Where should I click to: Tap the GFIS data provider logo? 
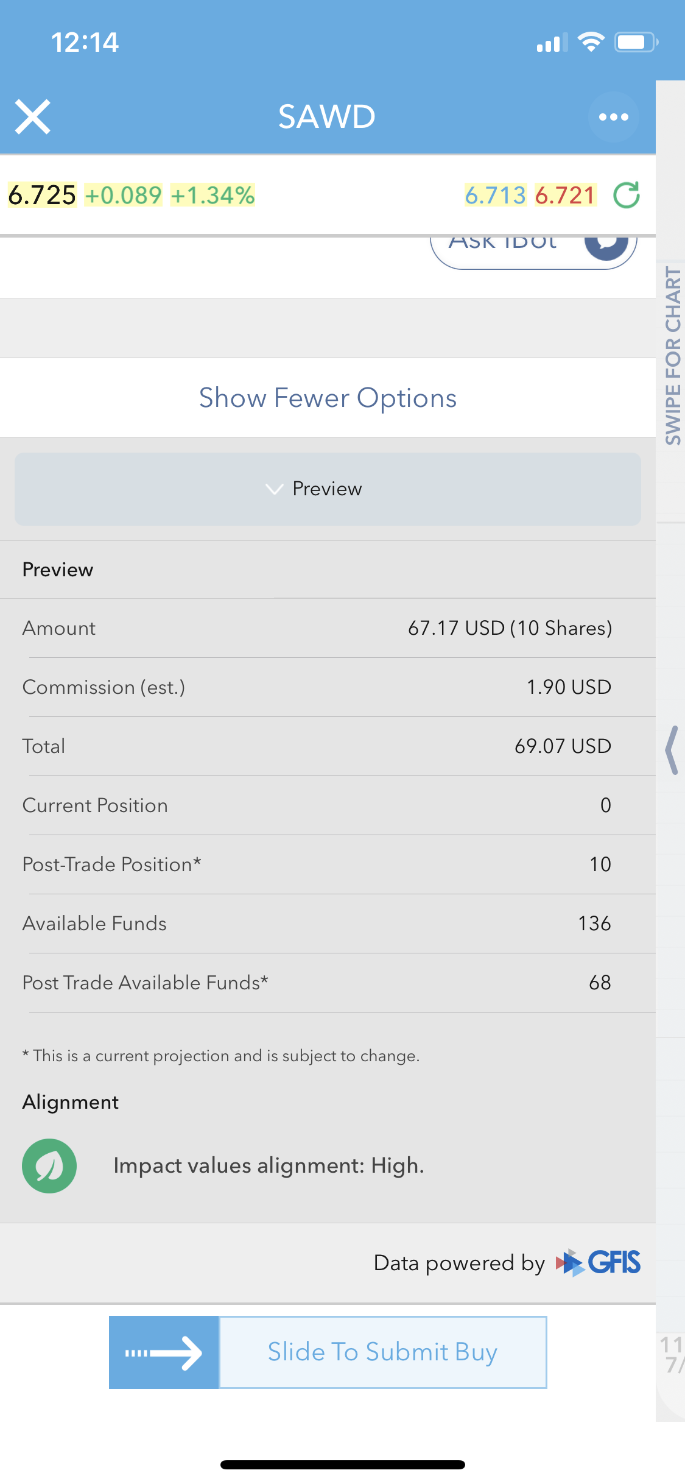coord(598,1262)
